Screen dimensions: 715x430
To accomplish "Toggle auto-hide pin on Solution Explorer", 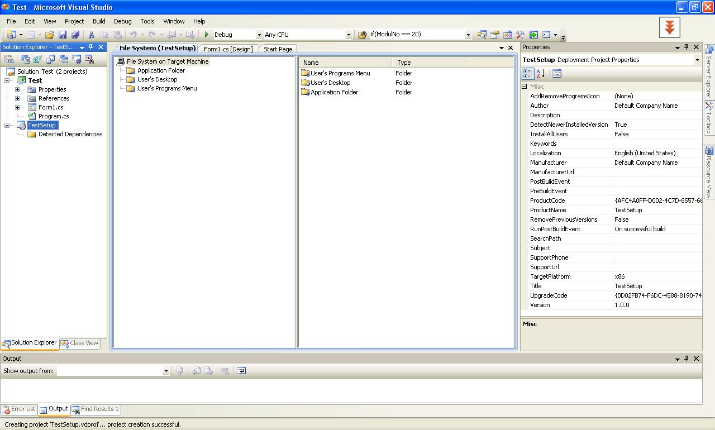I will tap(90, 47).
